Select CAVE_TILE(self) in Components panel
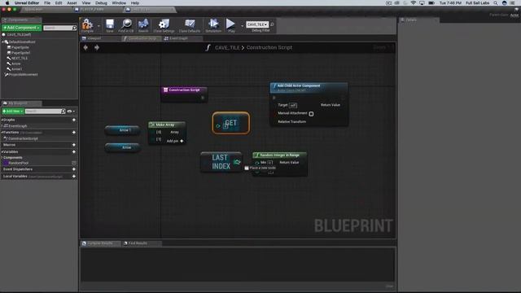Image resolution: width=521 pixels, height=293 pixels. click(x=19, y=34)
